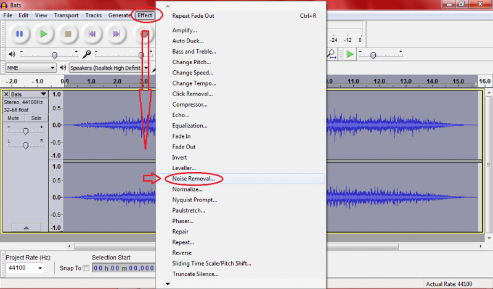Solo the Bats track
This screenshot has width=493, height=289.
(36, 118)
